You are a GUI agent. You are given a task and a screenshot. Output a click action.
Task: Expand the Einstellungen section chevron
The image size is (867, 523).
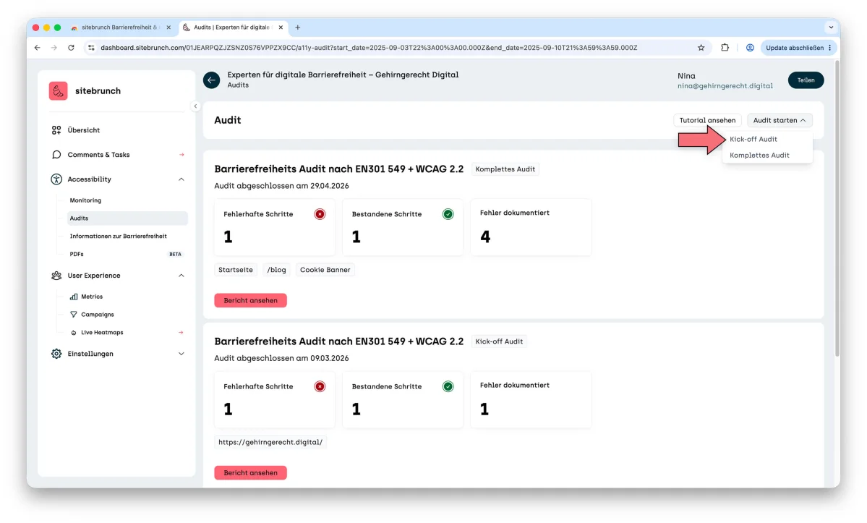tap(181, 354)
